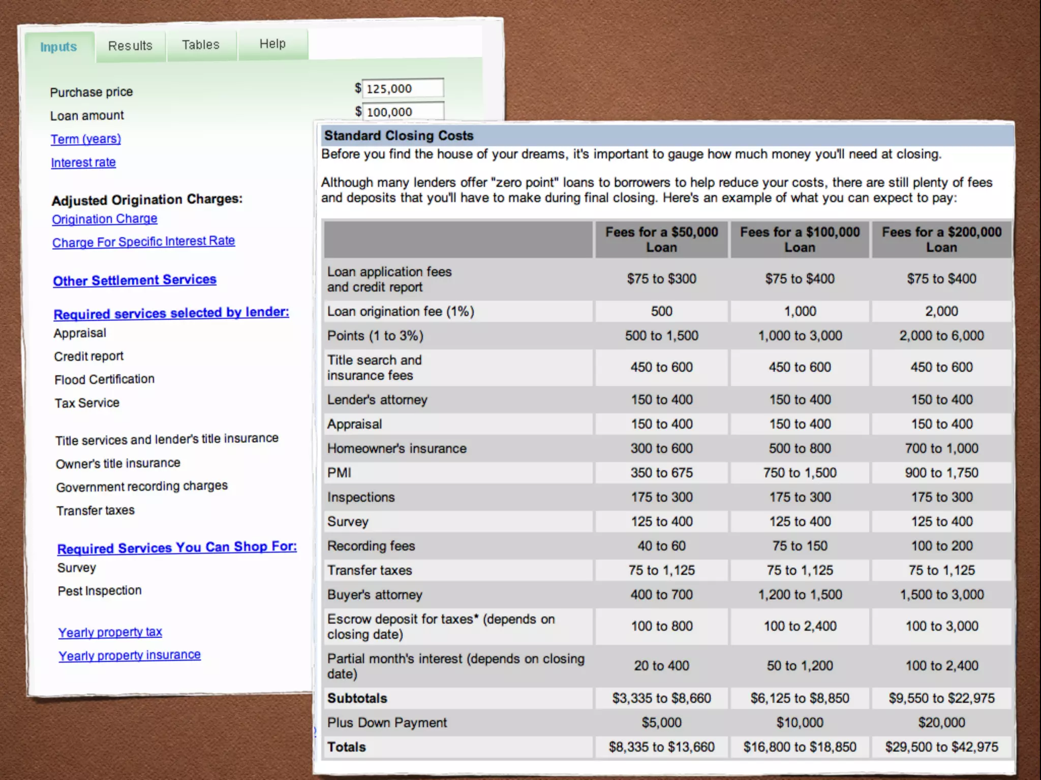The height and width of the screenshot is (780, 1041).
Task: Select the Totals row label
Action: point(347,747)
